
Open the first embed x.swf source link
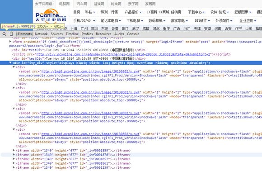pos(90,71)
